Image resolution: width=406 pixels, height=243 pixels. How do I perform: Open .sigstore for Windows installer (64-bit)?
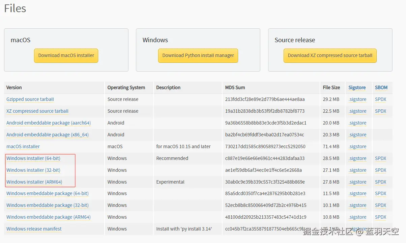357,158
